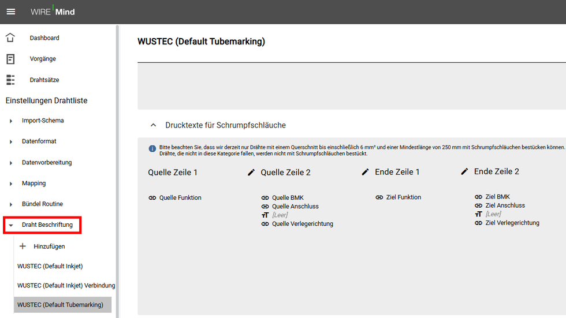
Task: Click the Ende Zeile 2 heading
Action: point(496,171)
